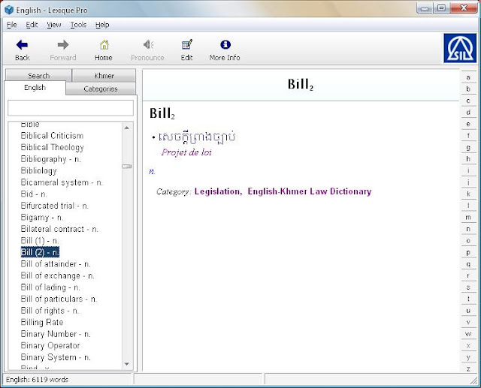This screenshot has height=388, width=481.
Task: Select highlighted 'Bill (2) - n.' entry
Action: point(40,252)
